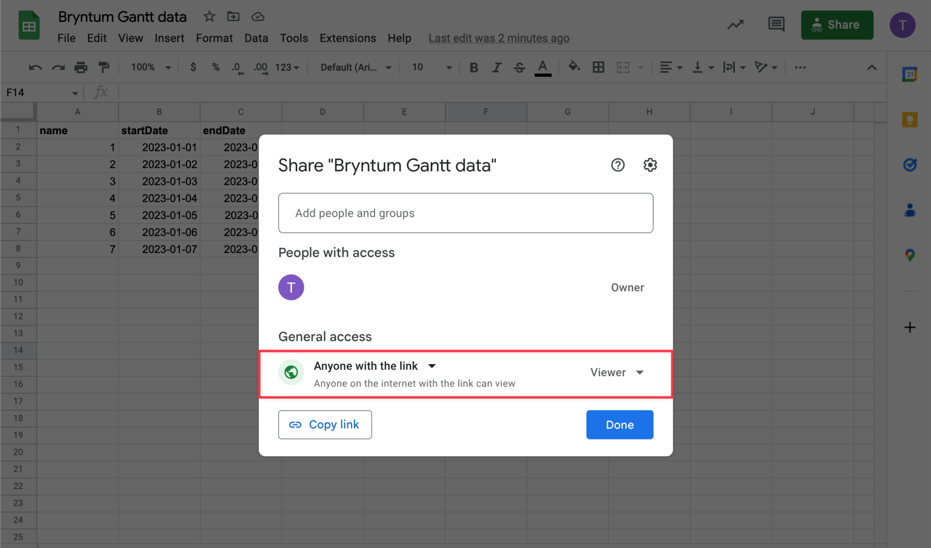Open the horizontal align dropdown

tap(671, 68)
